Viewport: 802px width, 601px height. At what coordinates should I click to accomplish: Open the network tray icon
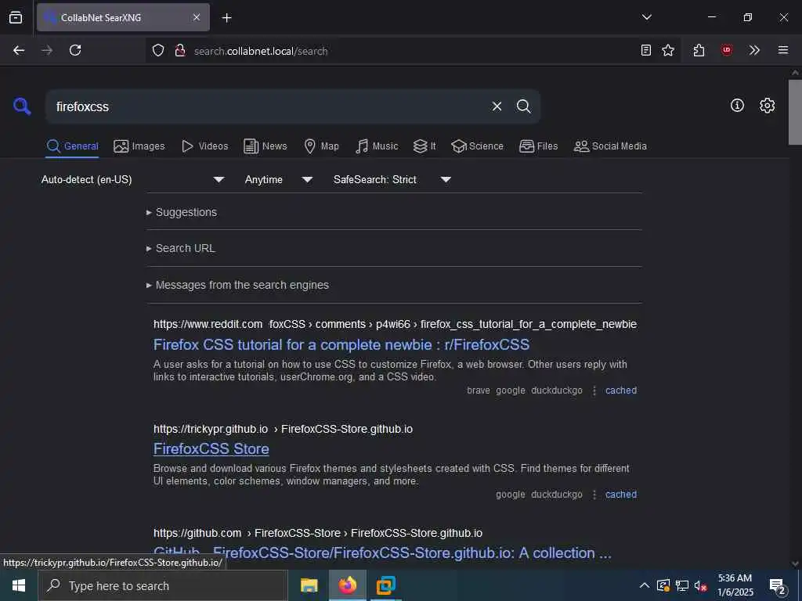(x=682, y=585)
